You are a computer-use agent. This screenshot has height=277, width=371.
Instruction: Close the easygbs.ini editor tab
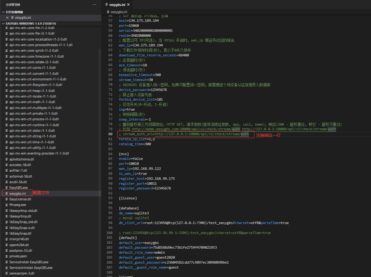128,5
